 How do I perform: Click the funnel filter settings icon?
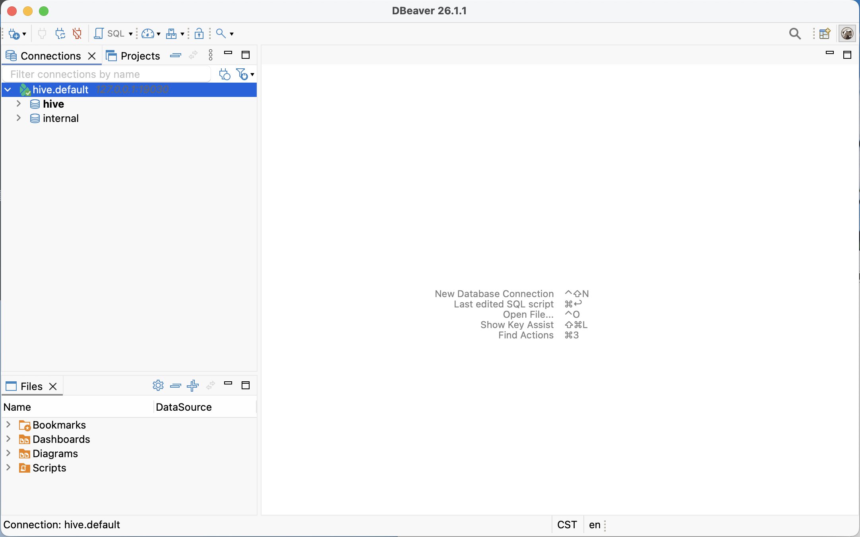242,74
